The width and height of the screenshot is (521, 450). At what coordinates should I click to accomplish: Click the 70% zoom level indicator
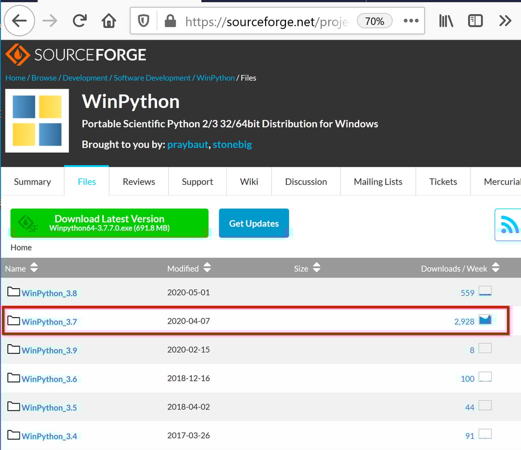coord(374,21)
